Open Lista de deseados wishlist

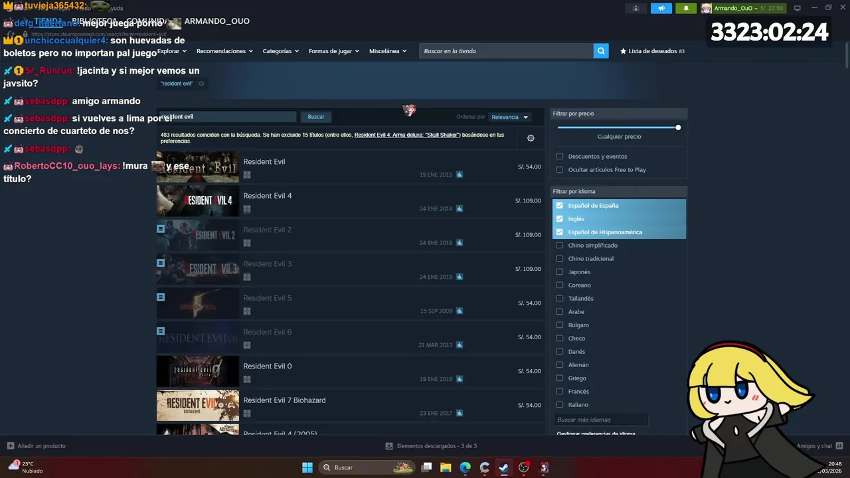coord(652,51)
